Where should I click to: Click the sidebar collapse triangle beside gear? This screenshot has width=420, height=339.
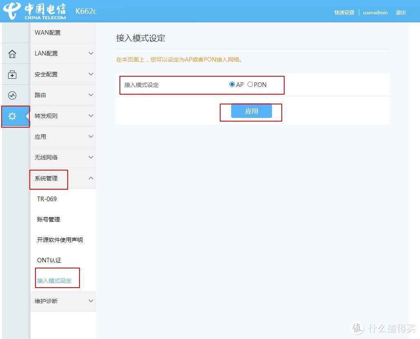(28, 116)
